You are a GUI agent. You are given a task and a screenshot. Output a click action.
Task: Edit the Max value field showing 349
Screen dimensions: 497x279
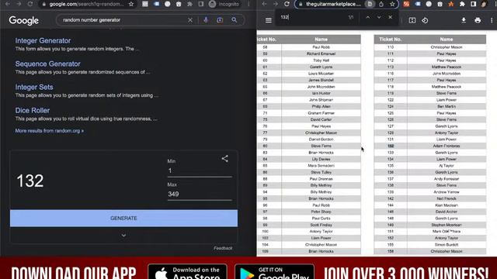tap(200, 195)
